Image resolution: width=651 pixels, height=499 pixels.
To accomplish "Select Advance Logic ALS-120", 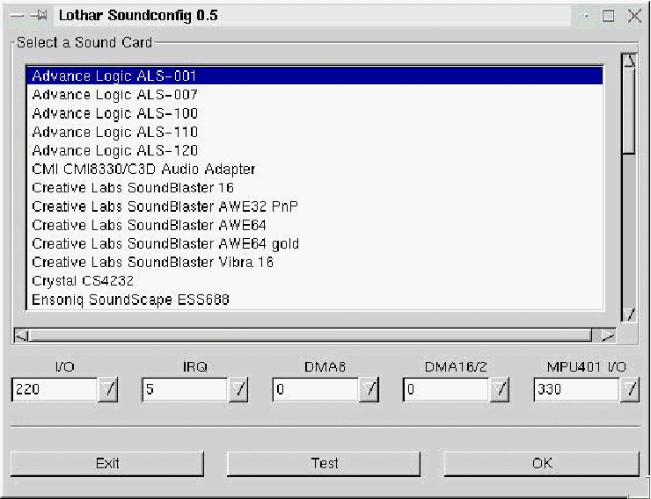I will coord(315,150).
